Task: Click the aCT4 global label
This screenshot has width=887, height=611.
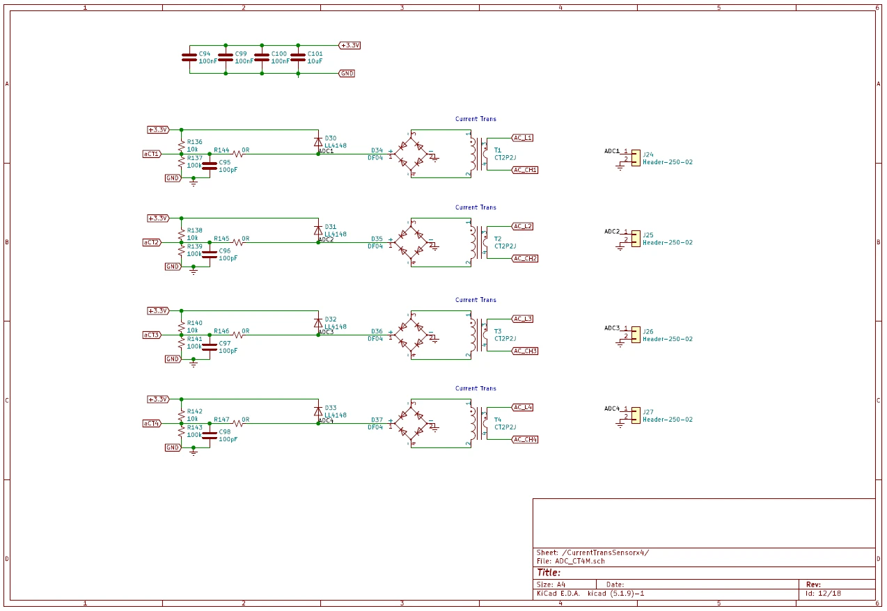Action: [x=152, y=423]
